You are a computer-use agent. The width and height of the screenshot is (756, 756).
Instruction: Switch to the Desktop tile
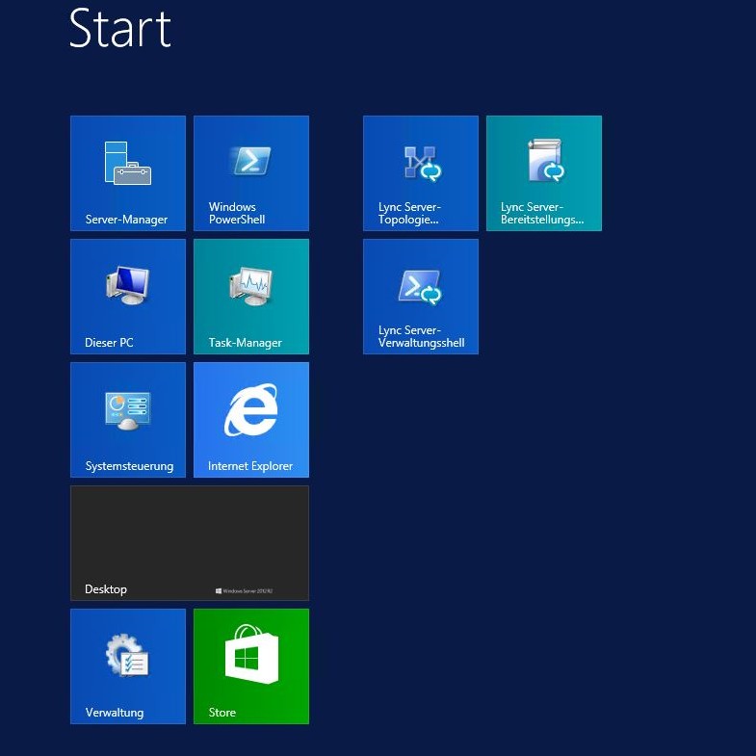coord(190,543)
